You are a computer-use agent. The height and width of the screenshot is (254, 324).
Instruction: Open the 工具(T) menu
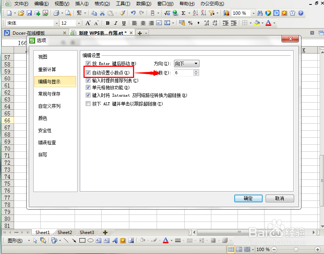point(123,4)
